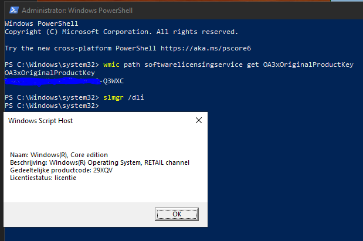Image resolution: width=363 pixels, height=241 pixels.
Task: Click the 'Naam: Windows(R), Core edition' line
Action: pyautogui.click(x=59, y=155)
